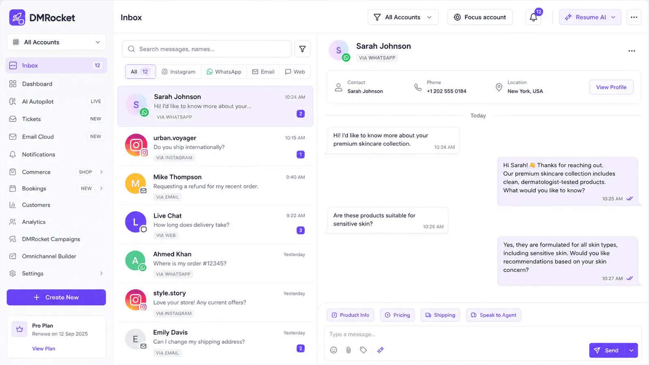Click the AI sparkle icon in composer
This screenshot has width=649, height=365.
(x=380, y=350)
